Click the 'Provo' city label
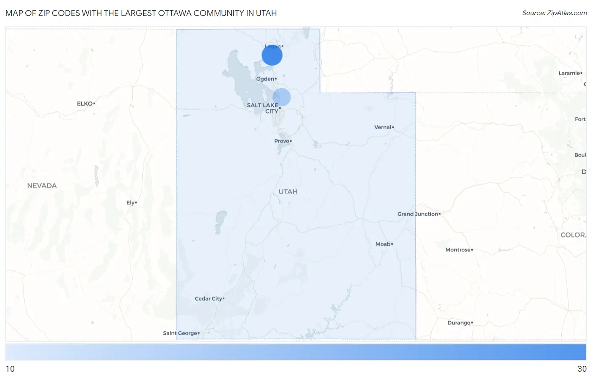 [282, 141]
